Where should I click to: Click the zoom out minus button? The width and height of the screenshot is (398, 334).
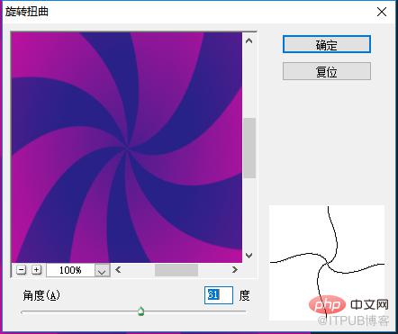21,270
